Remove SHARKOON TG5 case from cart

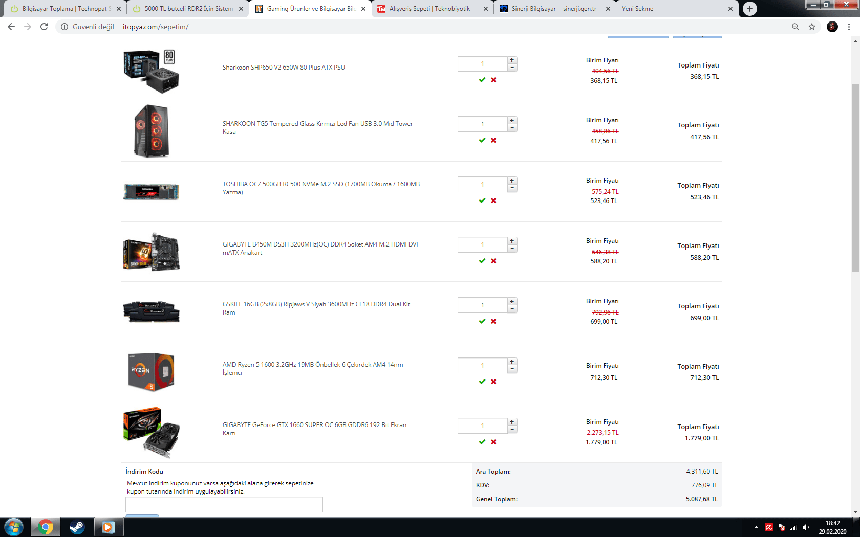tap(493, 140)
